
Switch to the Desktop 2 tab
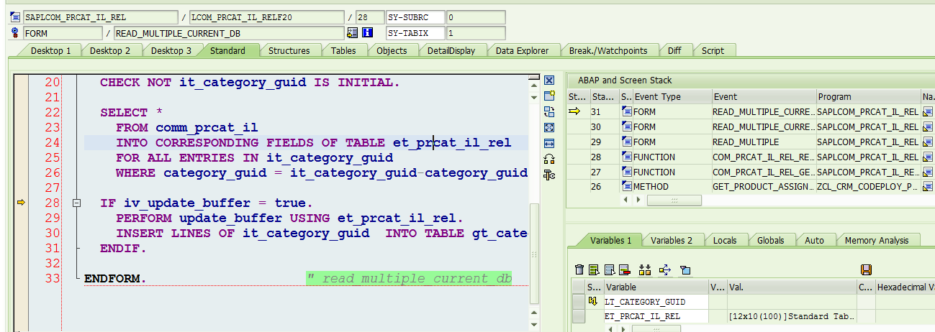point(110,50)
